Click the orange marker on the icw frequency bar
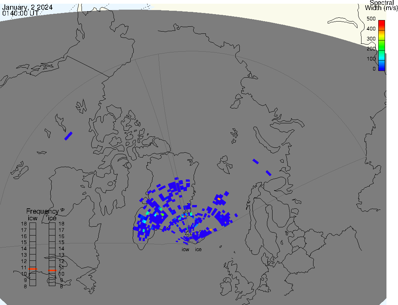398x305 pixels. click(33, 268)
